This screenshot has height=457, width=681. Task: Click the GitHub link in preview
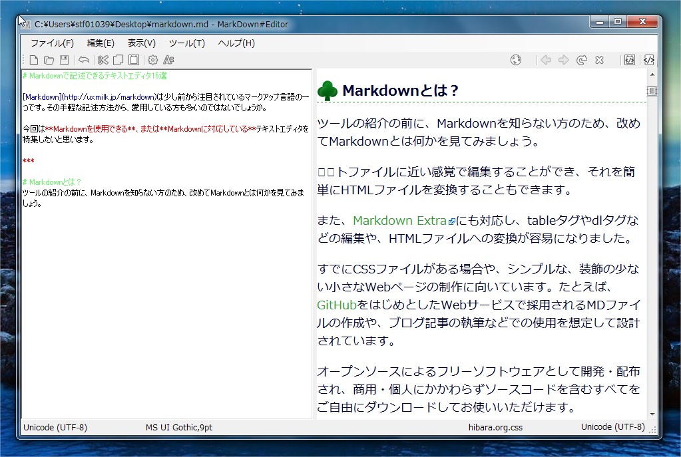click(x=337, y=305)
